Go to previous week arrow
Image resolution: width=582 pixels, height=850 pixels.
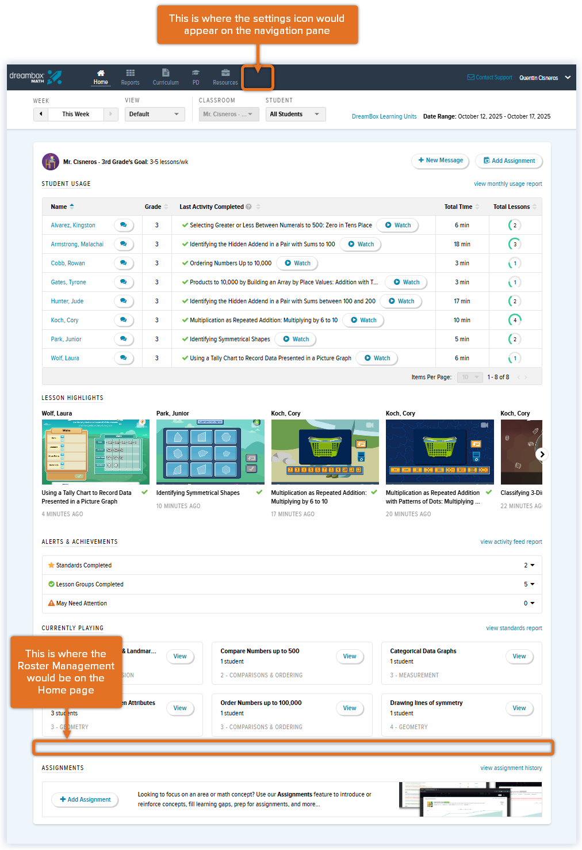pyautogui.click(x=41, y=114)
